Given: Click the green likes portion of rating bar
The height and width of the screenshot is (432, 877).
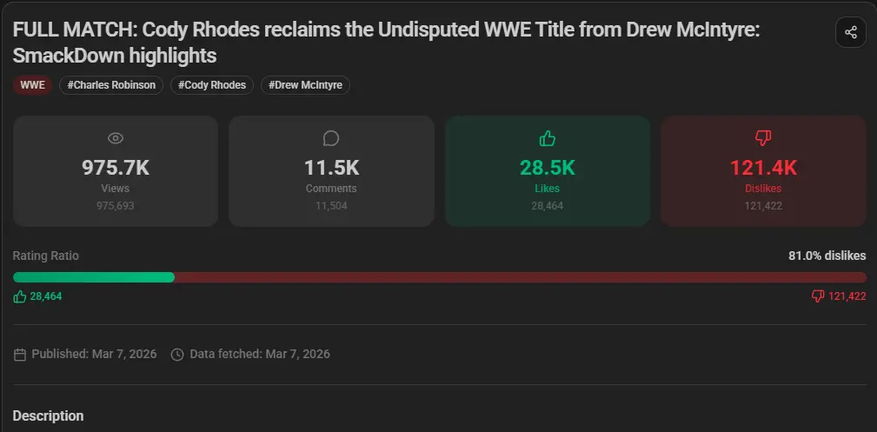Looking at the screenshot, I should (x=94, y=277).
